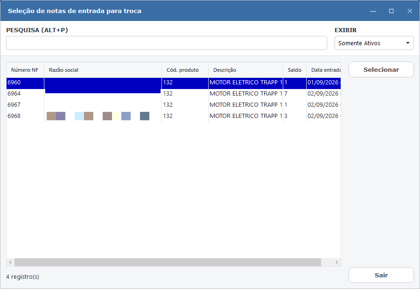The width and height of the screenshot is (420, 289).
Task: Close the Seleção de notas window
Action: coord(410,11)
